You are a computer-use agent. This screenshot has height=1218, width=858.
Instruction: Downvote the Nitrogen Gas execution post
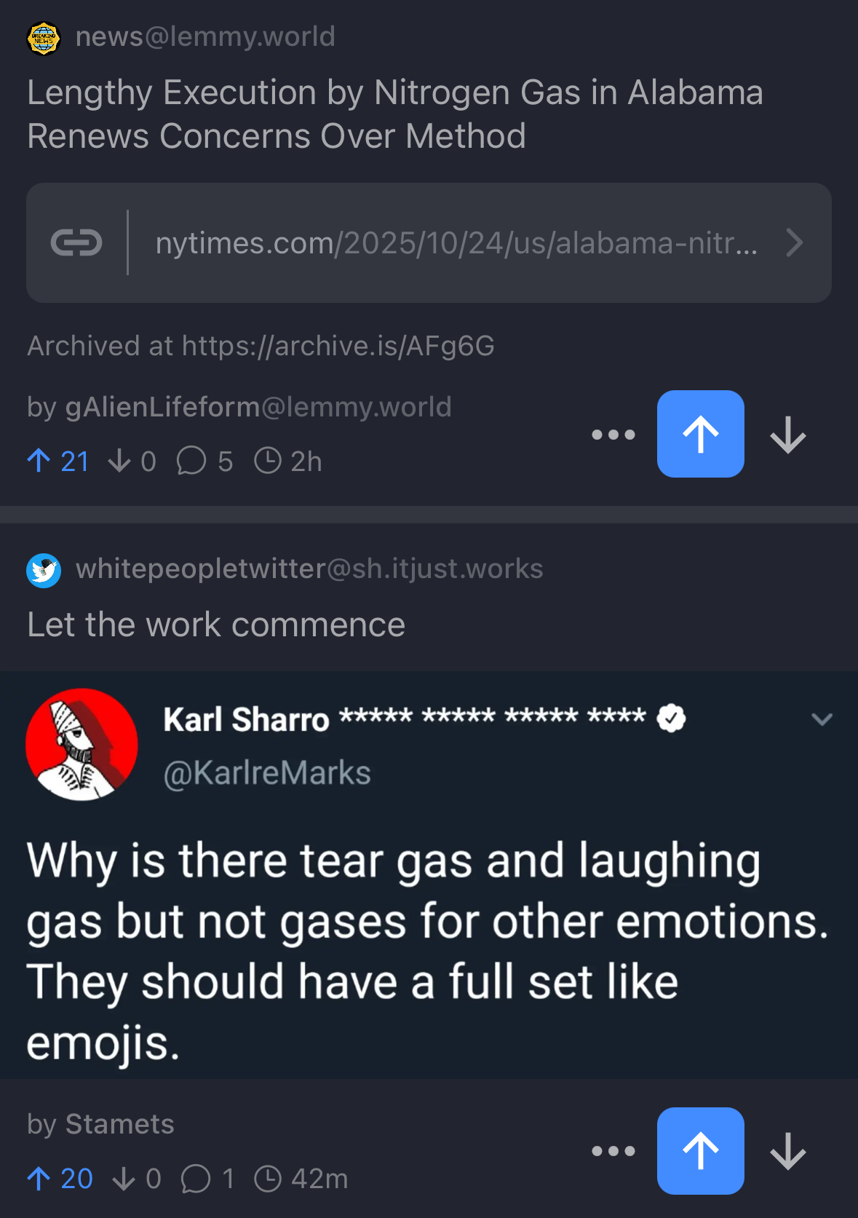[x=787, y=435]
